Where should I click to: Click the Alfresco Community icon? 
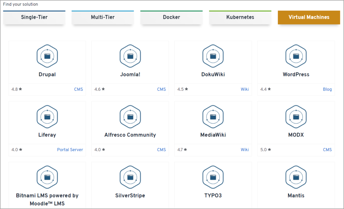click(130, 116)
